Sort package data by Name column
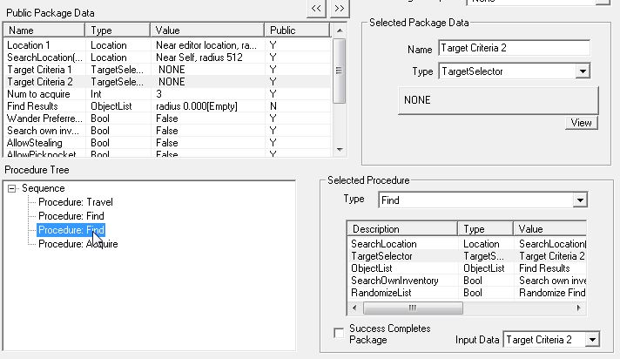This screenshot has height=359, width=620. pyautogui.click(x=44, y=30)
